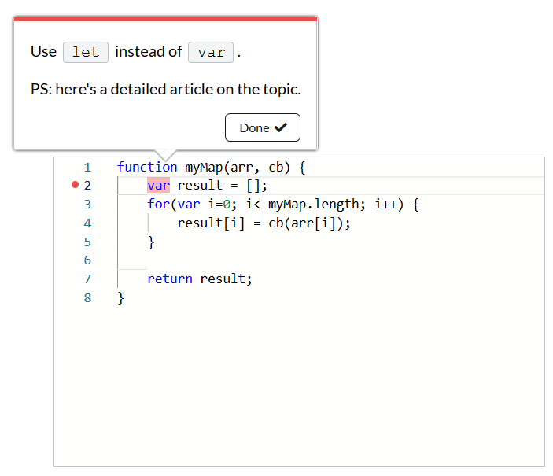The width and height of the screenshot is (553, 476).
Task: Click line number 3 in the gutter
Action: [x=87, y=205]
